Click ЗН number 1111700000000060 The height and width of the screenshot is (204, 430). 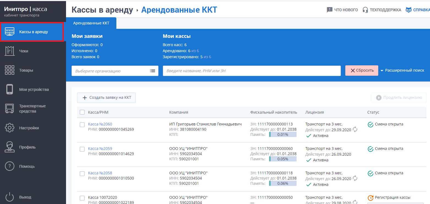point(275,149)
